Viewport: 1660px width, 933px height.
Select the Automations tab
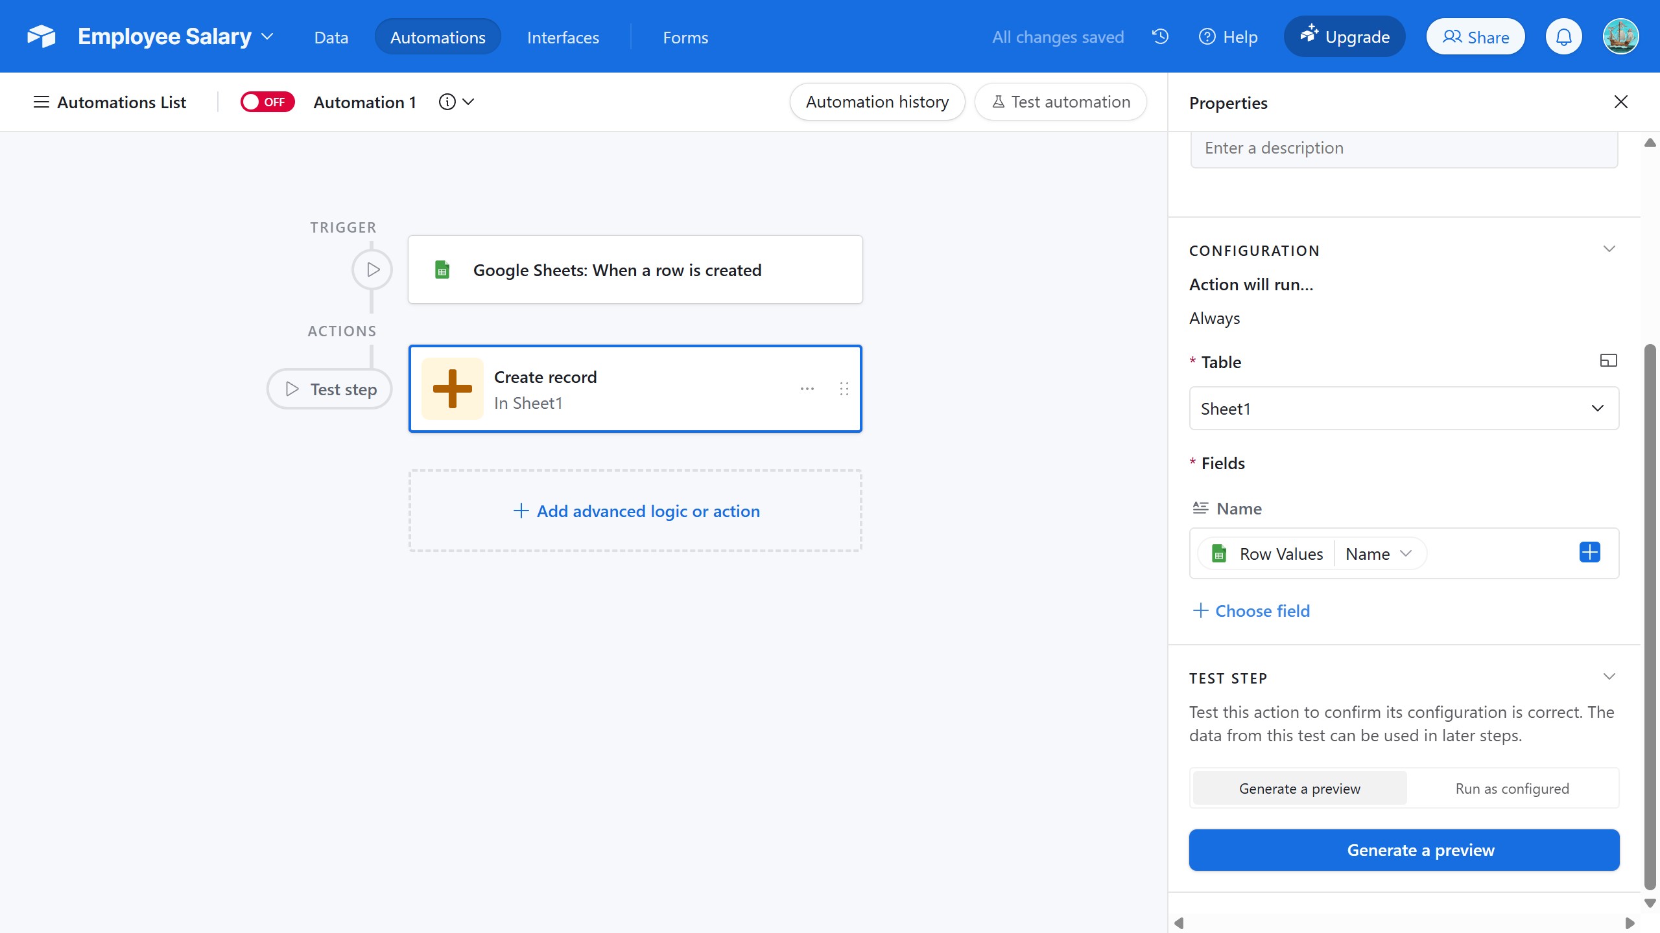[x=438, y=37]
